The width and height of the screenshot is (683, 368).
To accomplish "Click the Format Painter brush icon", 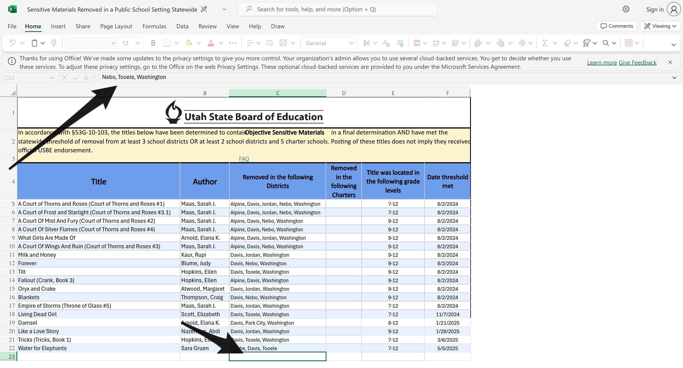I will 54,43.
